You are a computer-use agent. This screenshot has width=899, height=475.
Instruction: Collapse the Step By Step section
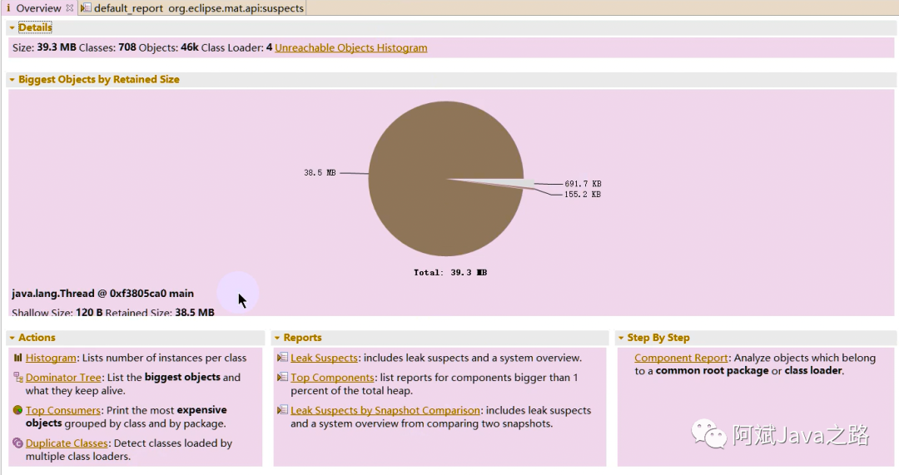[x=620, y=338]
